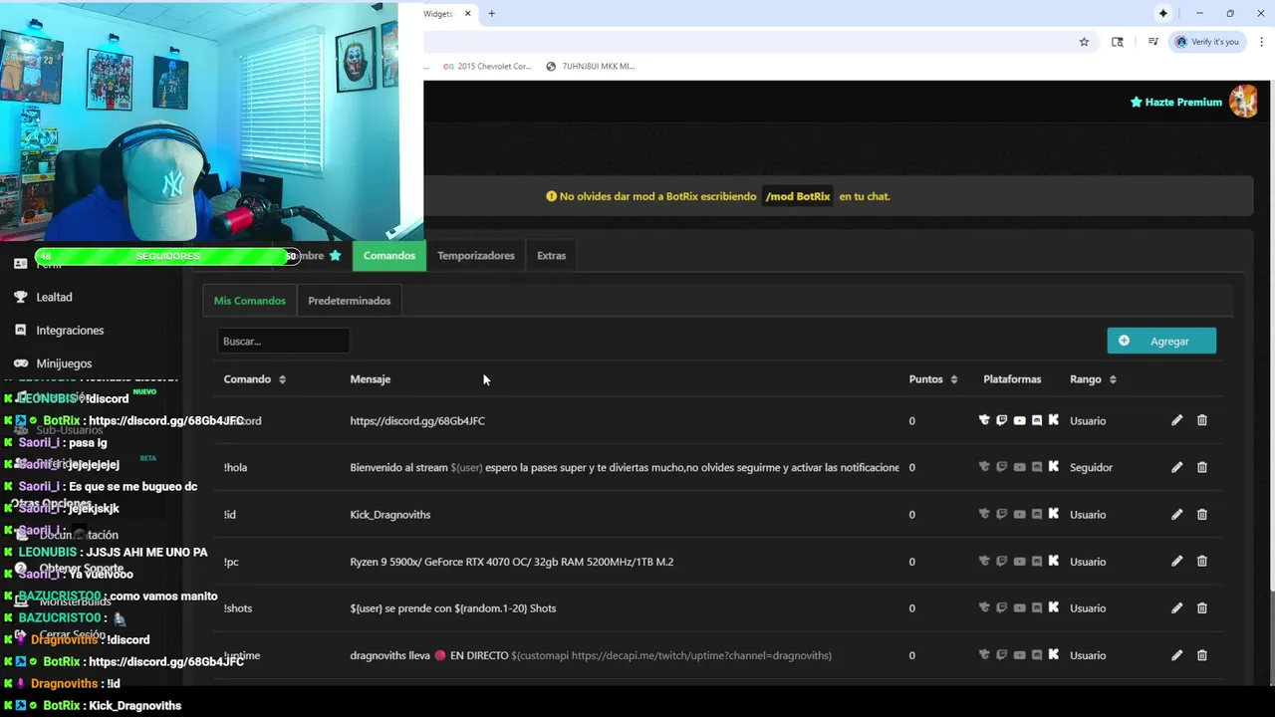Image resolution: width=1275 pixels, height=717 pixels.
Task: Edit the !pc command with pencil icon
Action: (x=1176, y=561)
